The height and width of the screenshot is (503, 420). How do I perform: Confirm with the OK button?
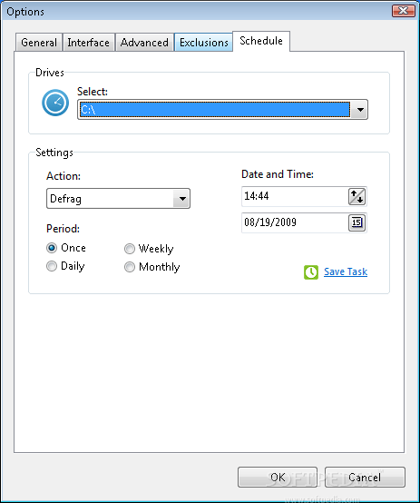tap(278, 478)
